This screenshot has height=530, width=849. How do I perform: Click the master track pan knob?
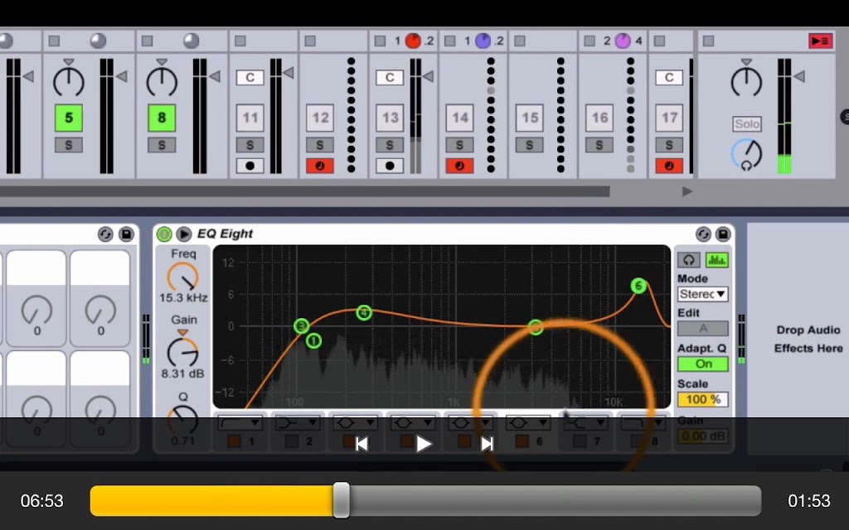pyautogui.click(x=747, y=80)
